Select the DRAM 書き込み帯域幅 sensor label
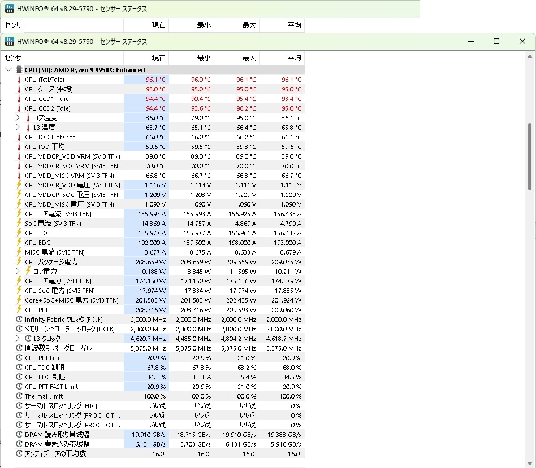Image resolution: width=536 pixels, height=468 pixels. pyautogui.click(x=57, y=444)
